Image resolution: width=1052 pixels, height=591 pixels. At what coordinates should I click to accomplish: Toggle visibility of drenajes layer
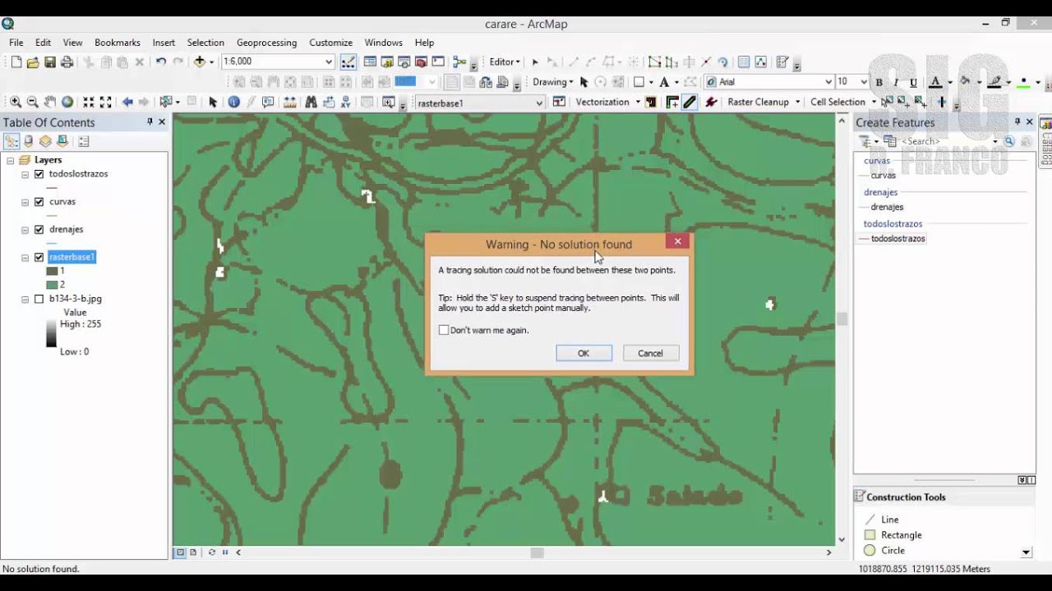click(x=39, y=230)
